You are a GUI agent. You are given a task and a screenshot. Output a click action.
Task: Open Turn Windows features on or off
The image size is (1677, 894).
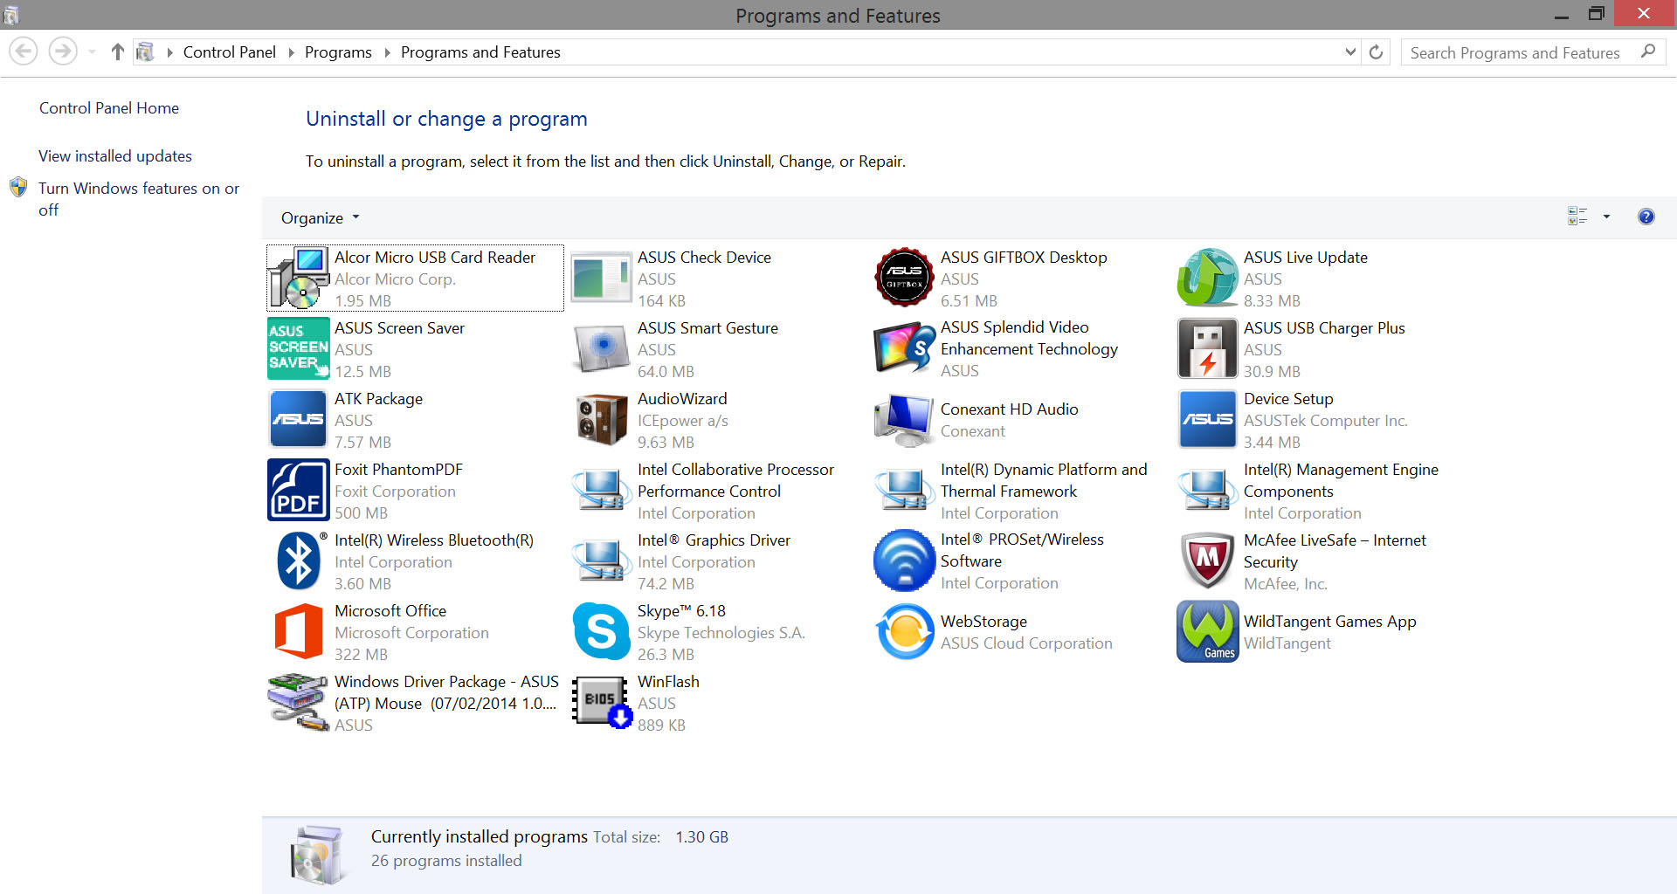pyautogui.click(x=138, y=199)
